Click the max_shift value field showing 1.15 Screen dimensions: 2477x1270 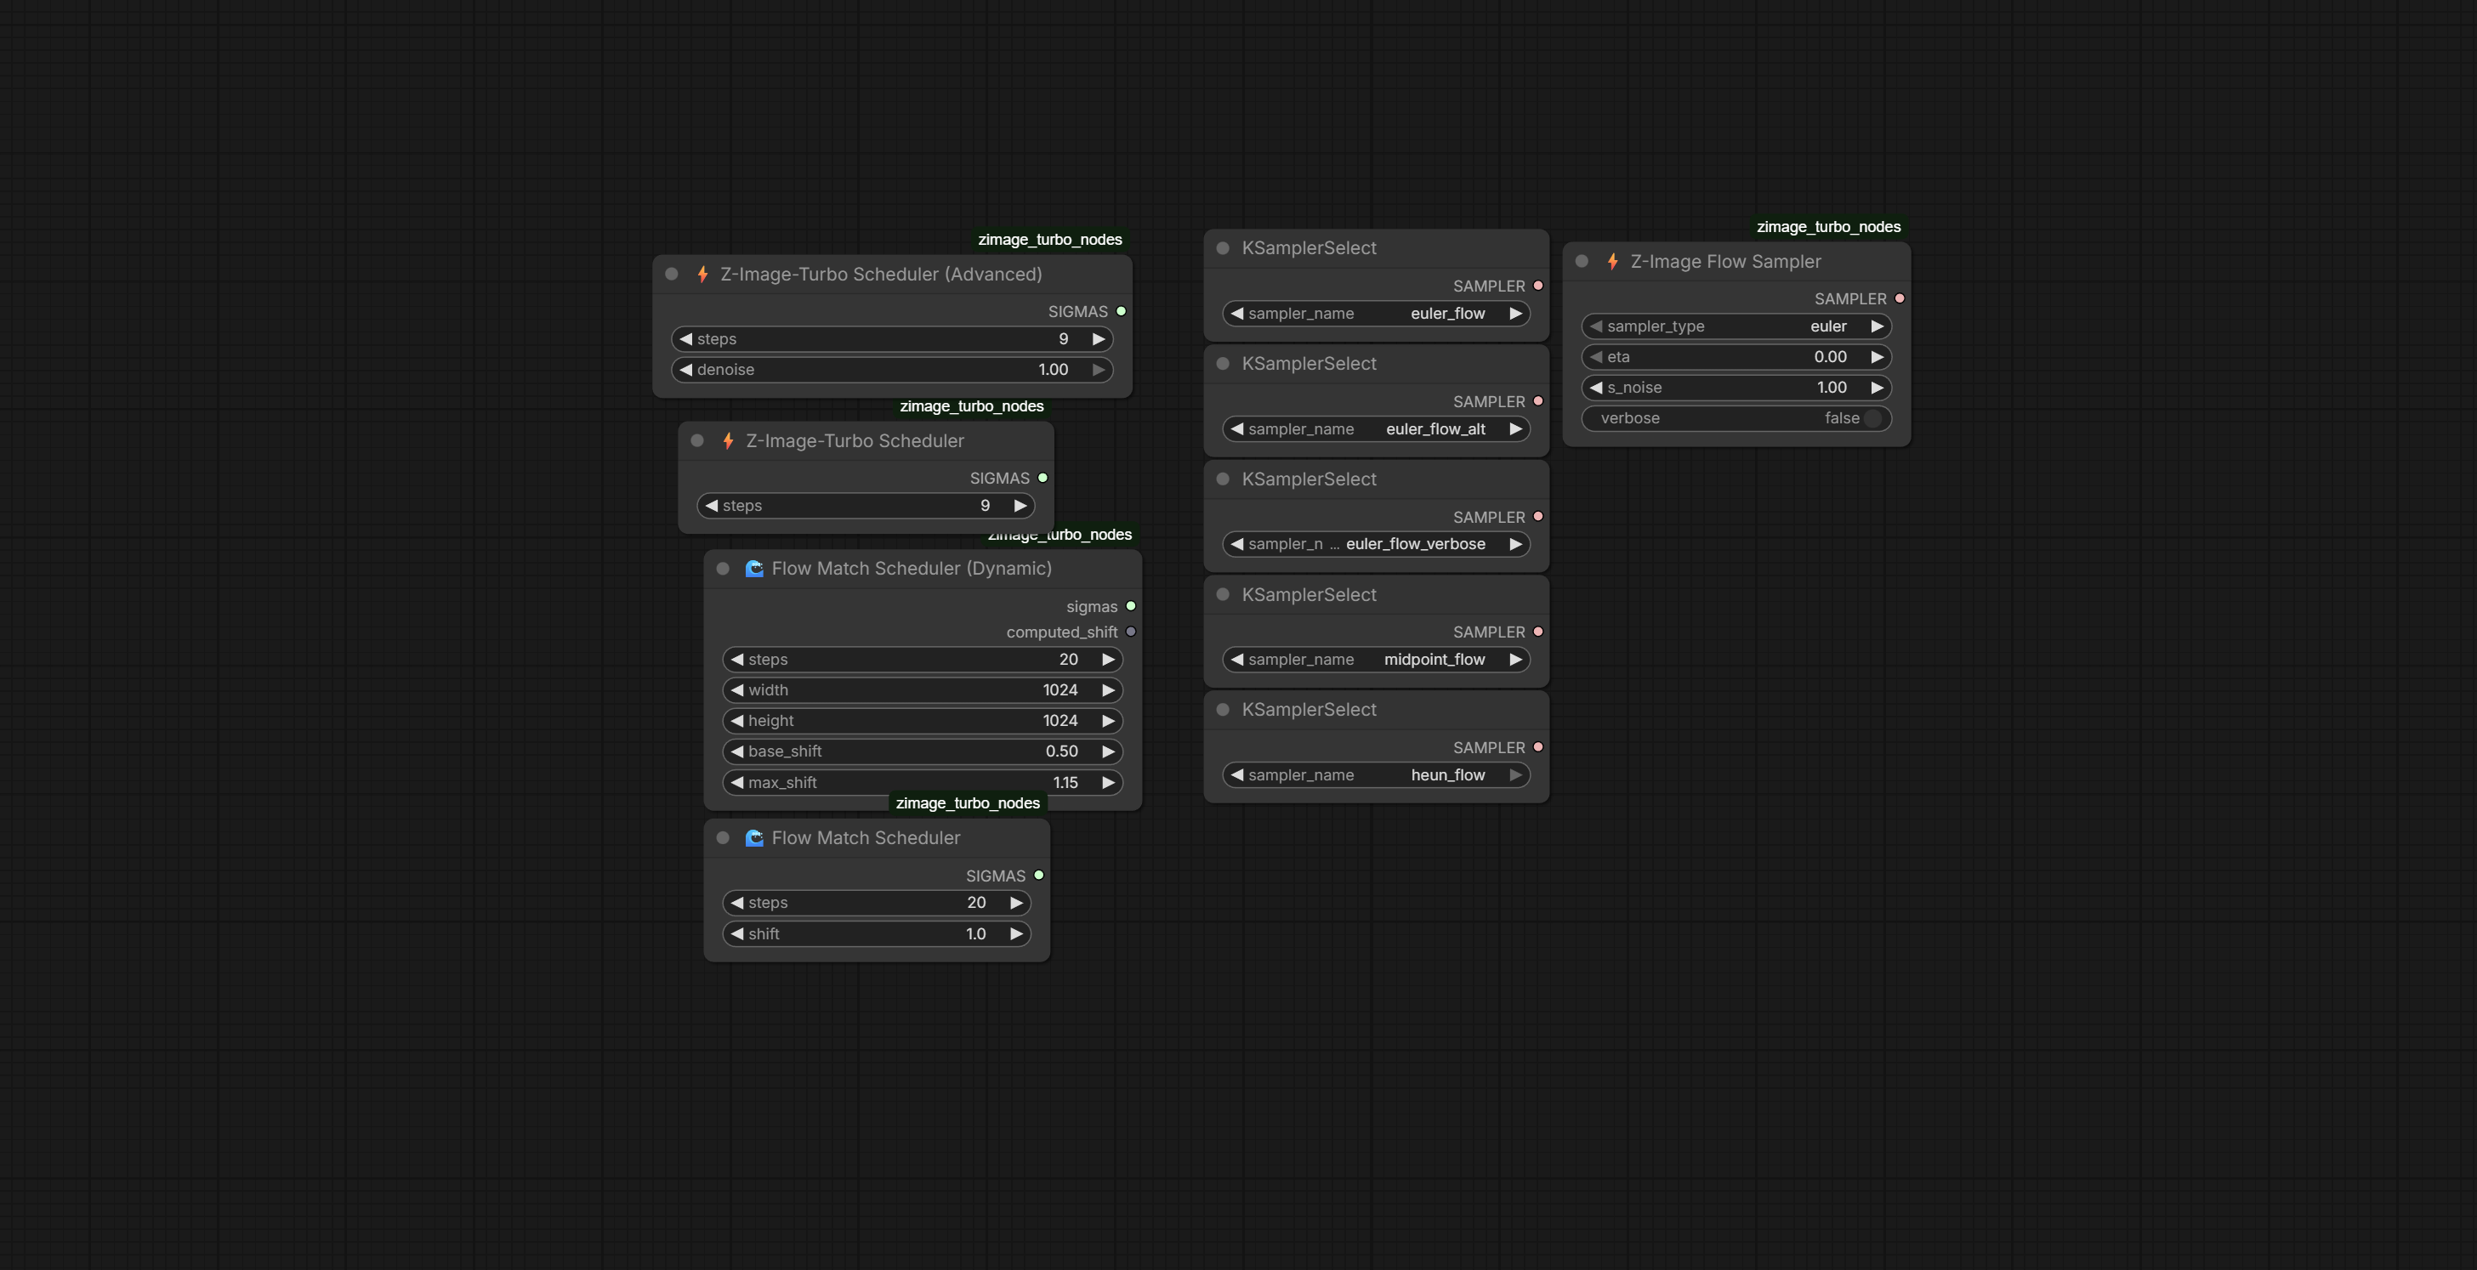pos(923,783)
